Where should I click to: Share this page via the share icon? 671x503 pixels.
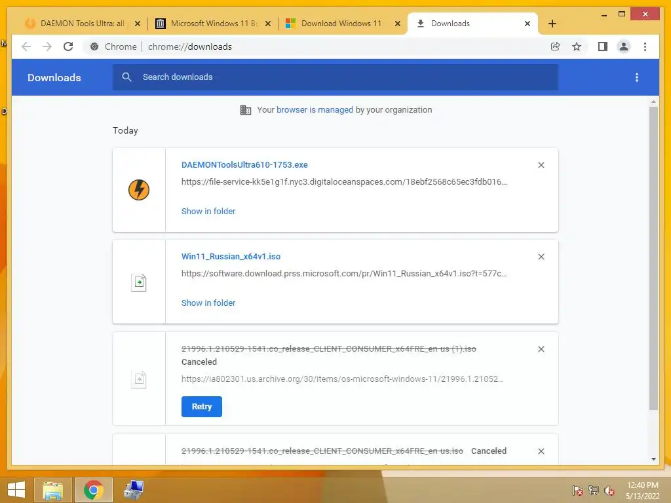tap(555, 47)
